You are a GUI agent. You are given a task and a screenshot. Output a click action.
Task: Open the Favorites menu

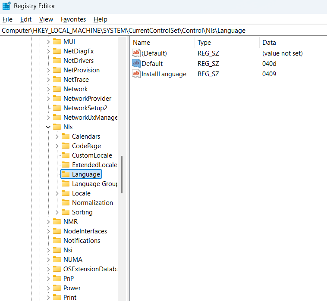73,19
